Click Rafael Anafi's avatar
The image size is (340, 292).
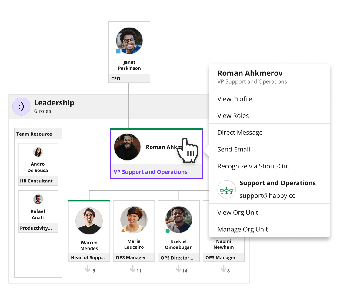pos(38,199)
